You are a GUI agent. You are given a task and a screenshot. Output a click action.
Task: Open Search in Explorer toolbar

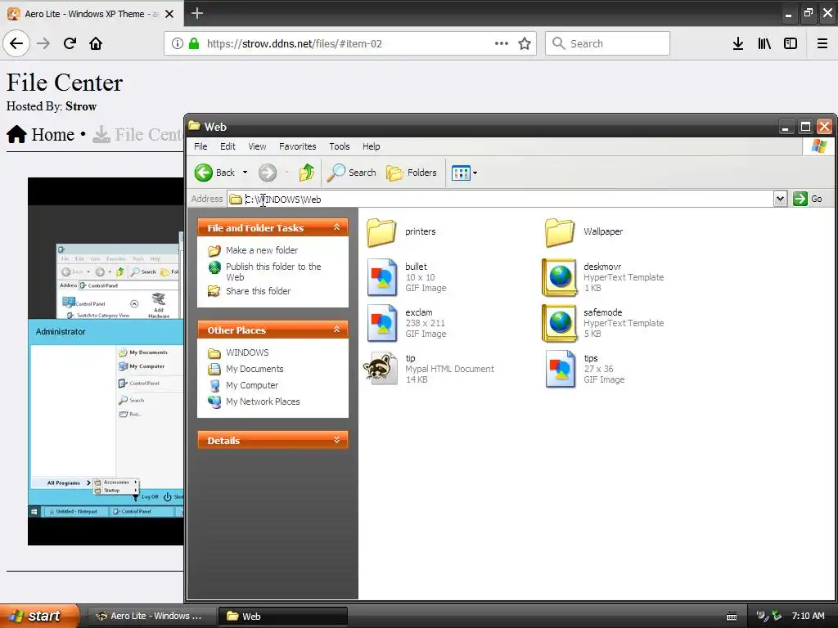click(352, 173)
